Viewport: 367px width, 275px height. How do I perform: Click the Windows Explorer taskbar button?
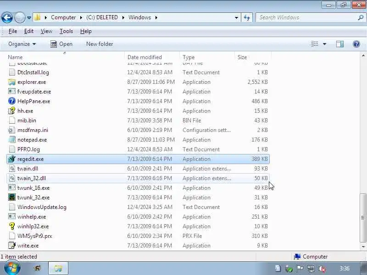(58, 268)
